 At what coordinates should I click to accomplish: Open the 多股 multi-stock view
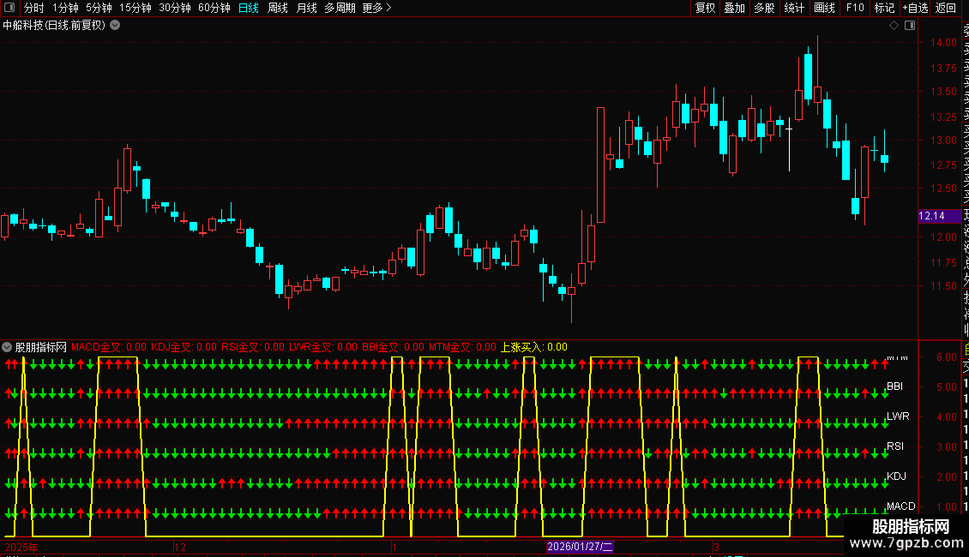coord(764,8)
